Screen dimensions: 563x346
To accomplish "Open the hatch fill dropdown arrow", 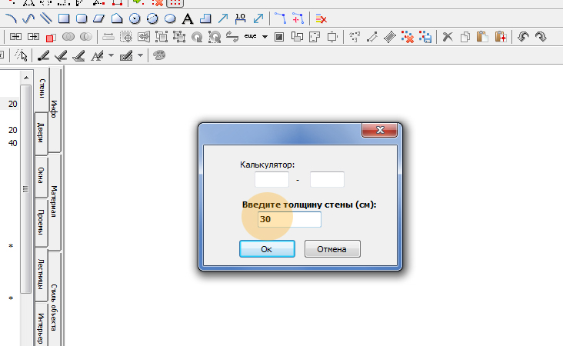I will point(141,55).
